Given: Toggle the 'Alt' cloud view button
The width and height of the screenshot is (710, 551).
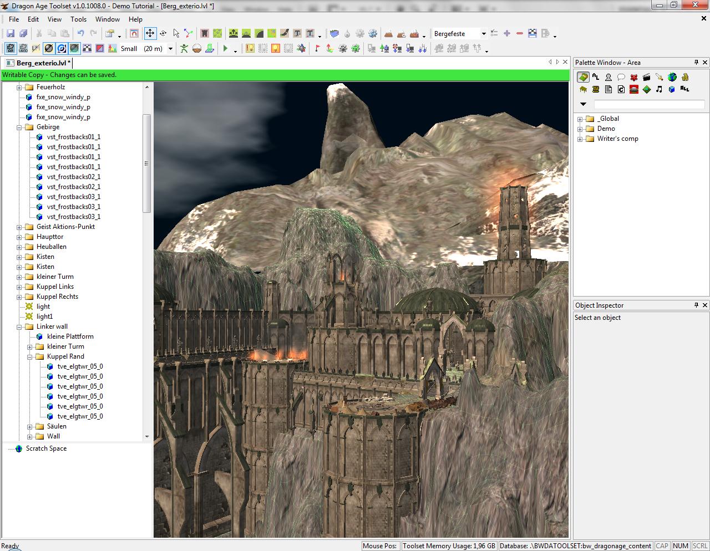Looking at the screenshot, I should click(11, 49).
